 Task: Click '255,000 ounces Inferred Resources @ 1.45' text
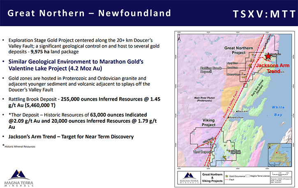pyautogui.click(x=111, y=99)
